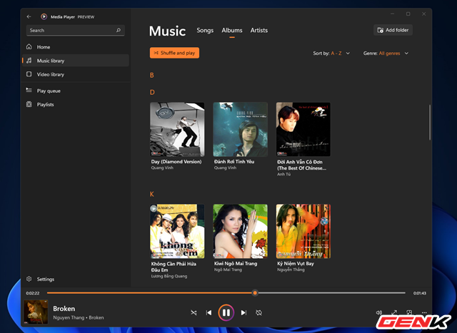Screen dimensions: 457x333
Task: Switch to the Songs tab
Action: click(x=205, y=30)
